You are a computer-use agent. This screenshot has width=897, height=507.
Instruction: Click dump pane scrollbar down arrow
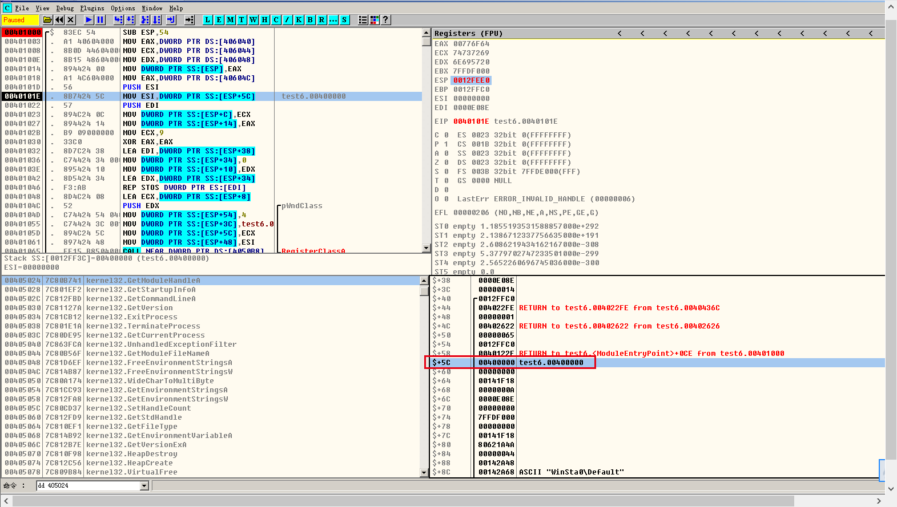click(424, 472)
